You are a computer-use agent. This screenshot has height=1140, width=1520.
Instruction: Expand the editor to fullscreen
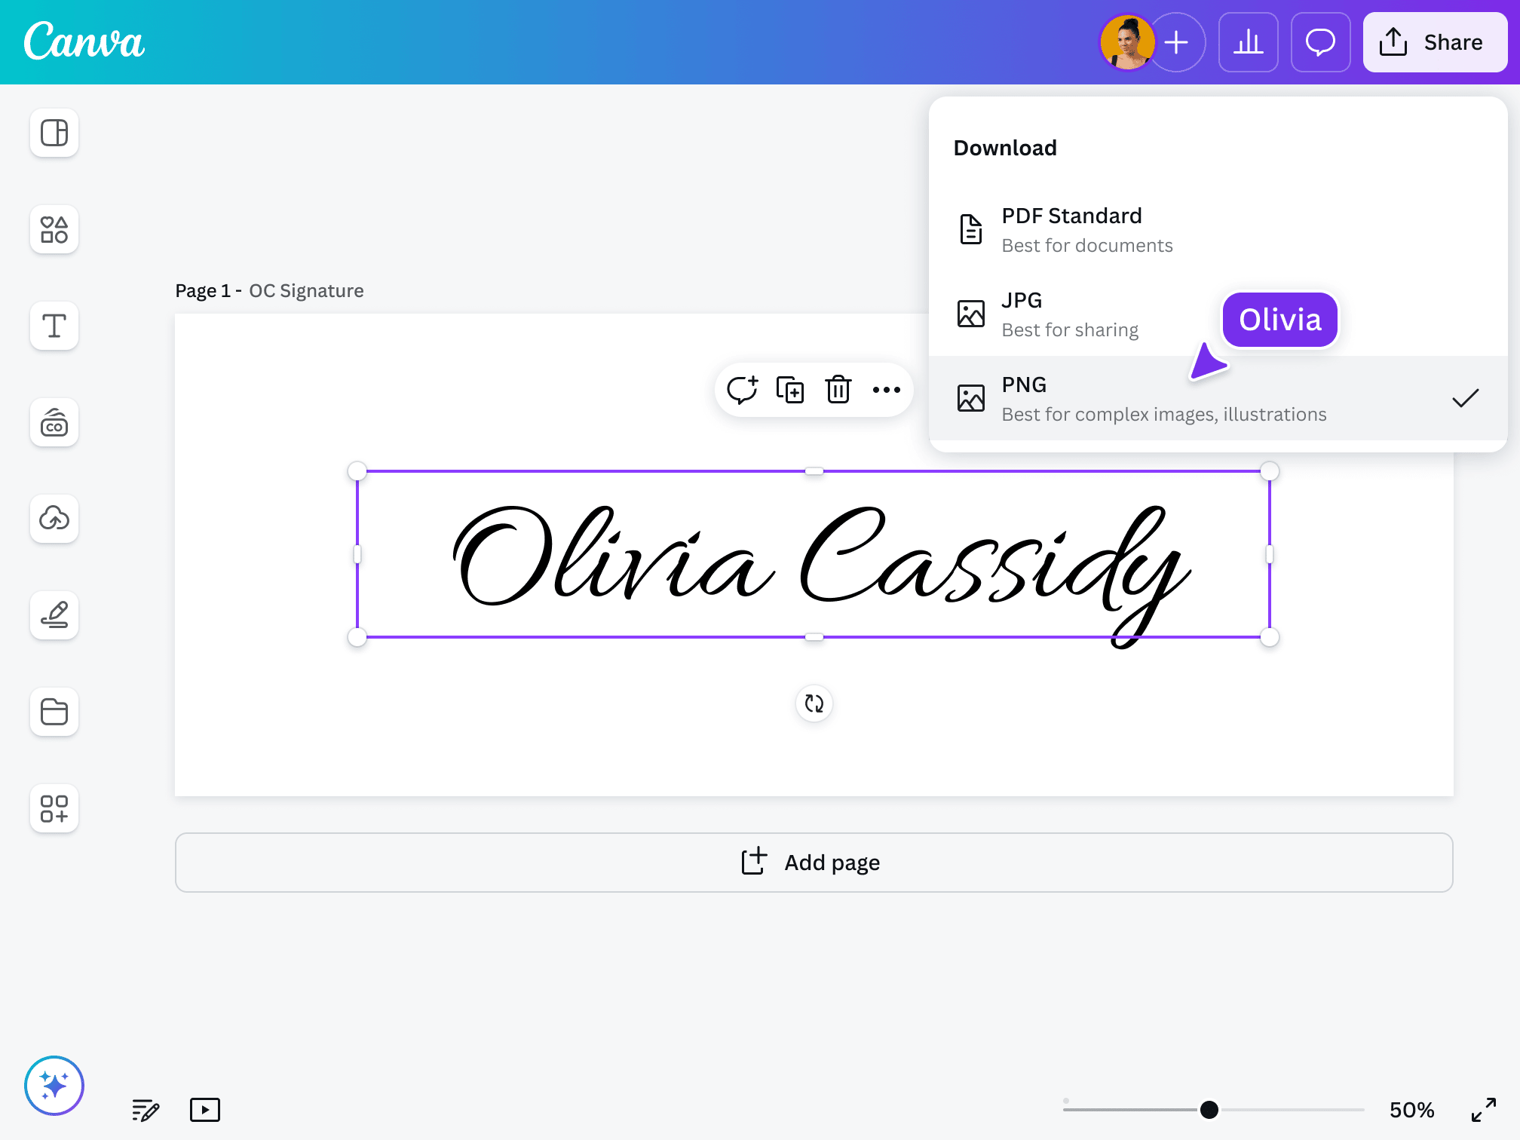pyautogui.click(x=1483, y=1109)
